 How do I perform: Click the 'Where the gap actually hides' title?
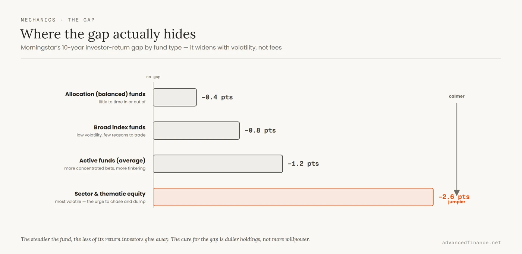pyautogui.click(x=108, y=34)
